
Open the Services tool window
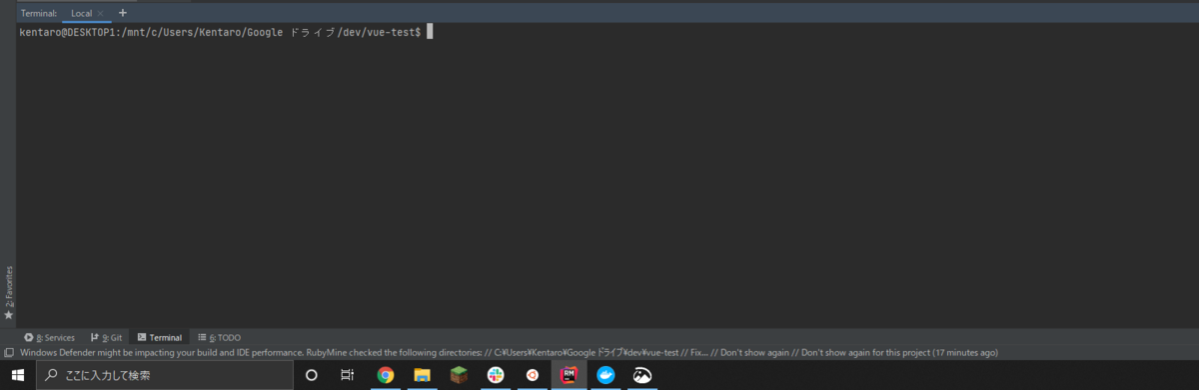tap(49, 338)
